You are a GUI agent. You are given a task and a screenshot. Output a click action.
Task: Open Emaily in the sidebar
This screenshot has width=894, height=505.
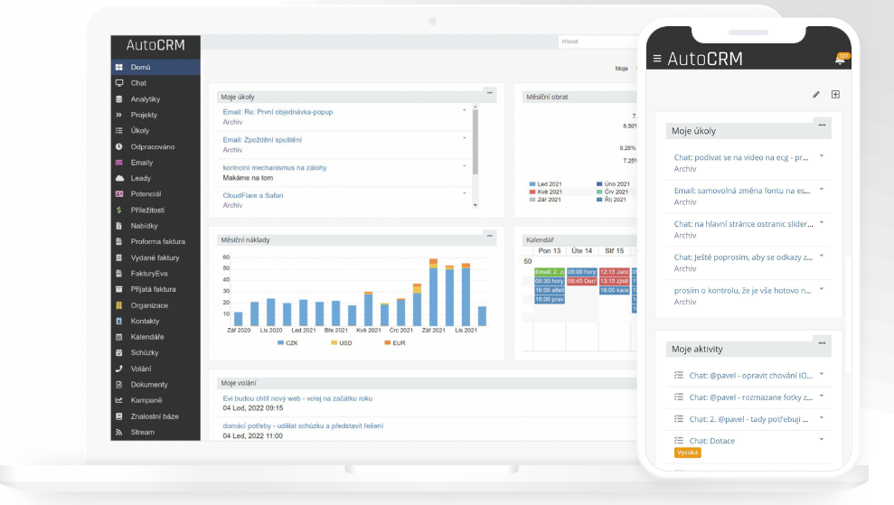click(x=142, y=163)
